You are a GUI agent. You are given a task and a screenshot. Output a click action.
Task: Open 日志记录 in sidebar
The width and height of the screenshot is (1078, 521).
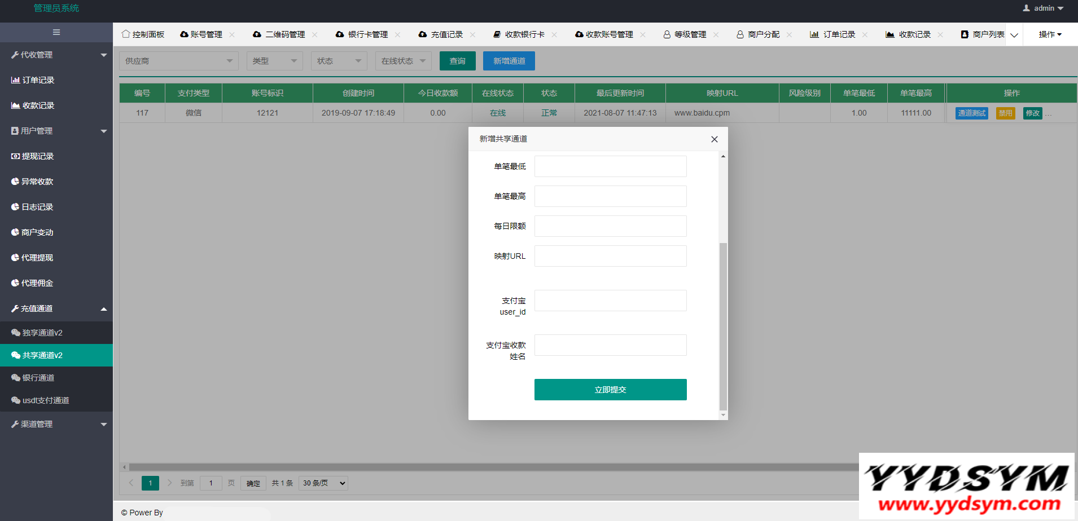click(x=56, y=207)
